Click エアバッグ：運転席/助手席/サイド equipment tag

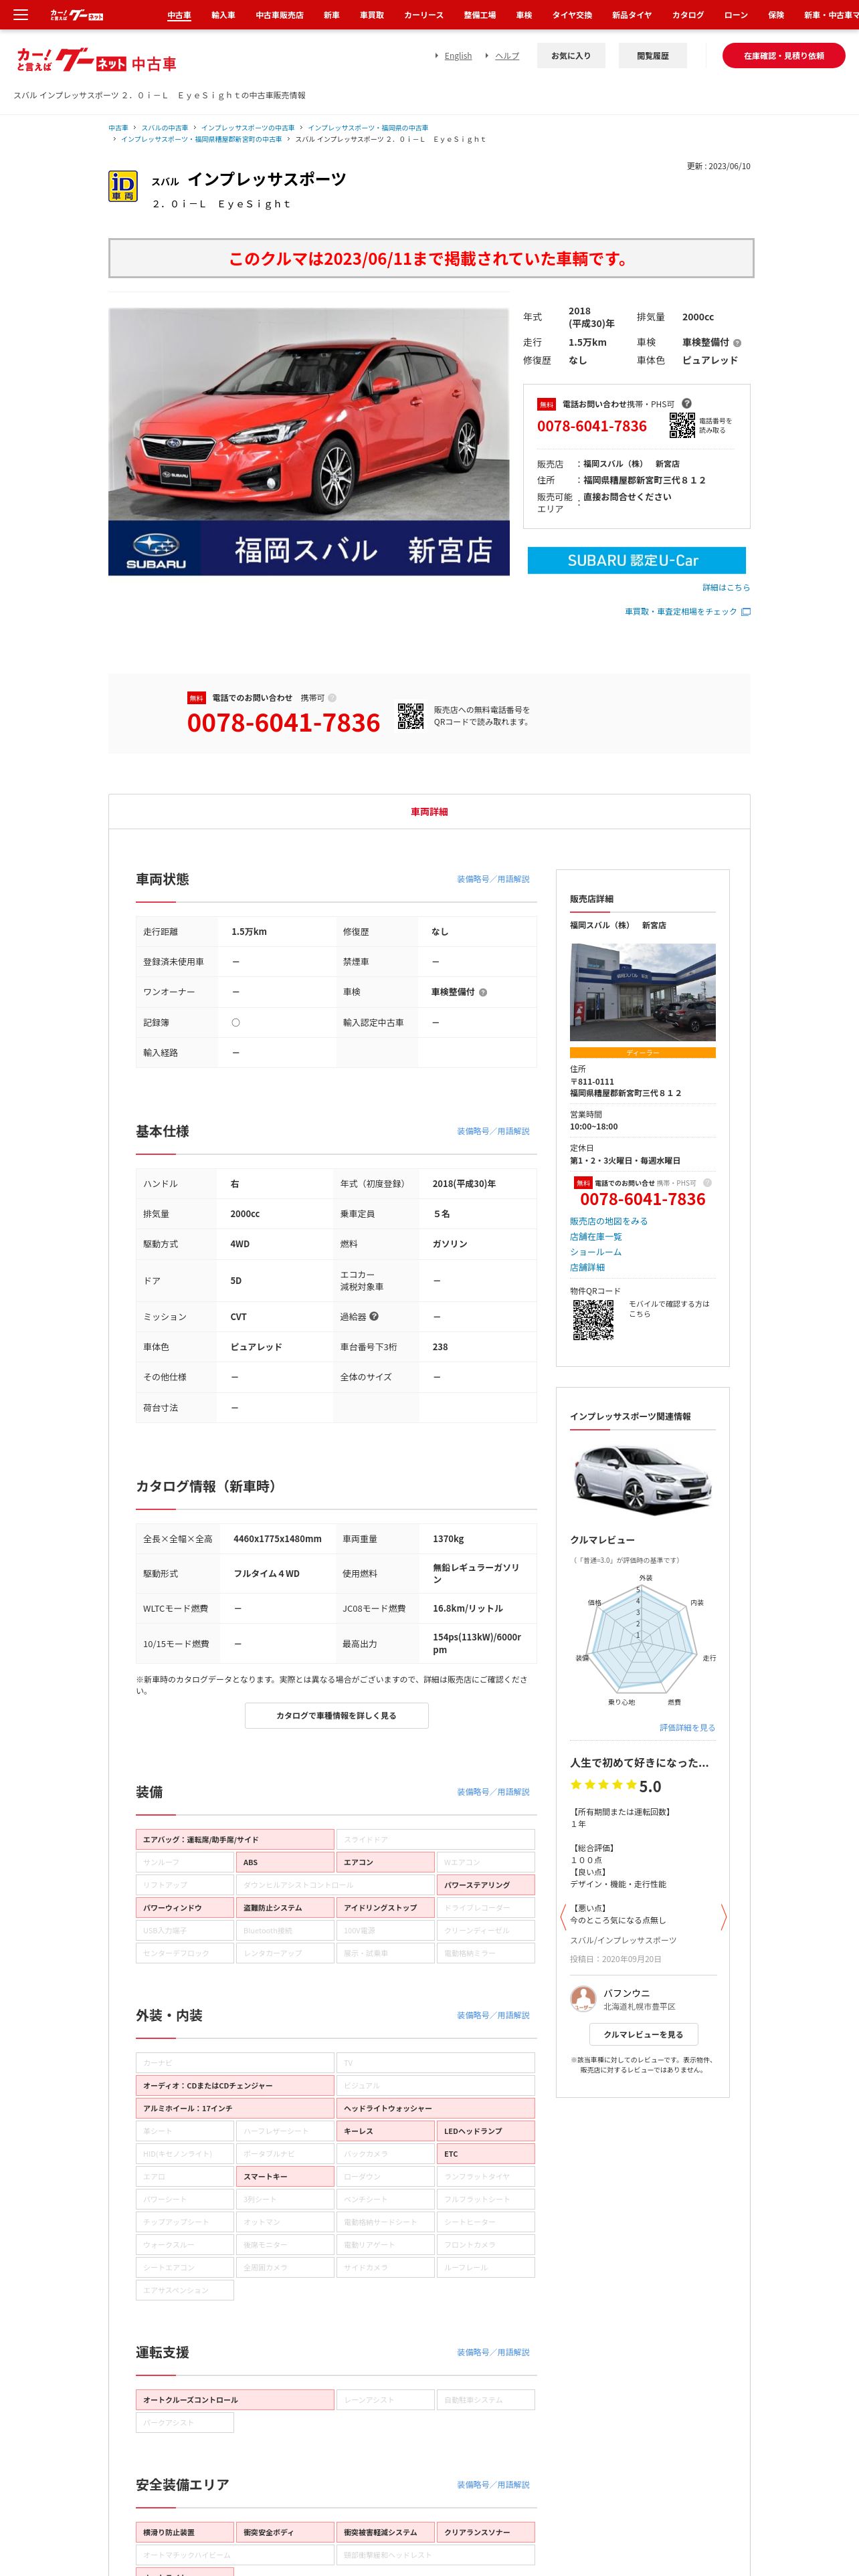pyautogui.click(x=235, y=1839)
